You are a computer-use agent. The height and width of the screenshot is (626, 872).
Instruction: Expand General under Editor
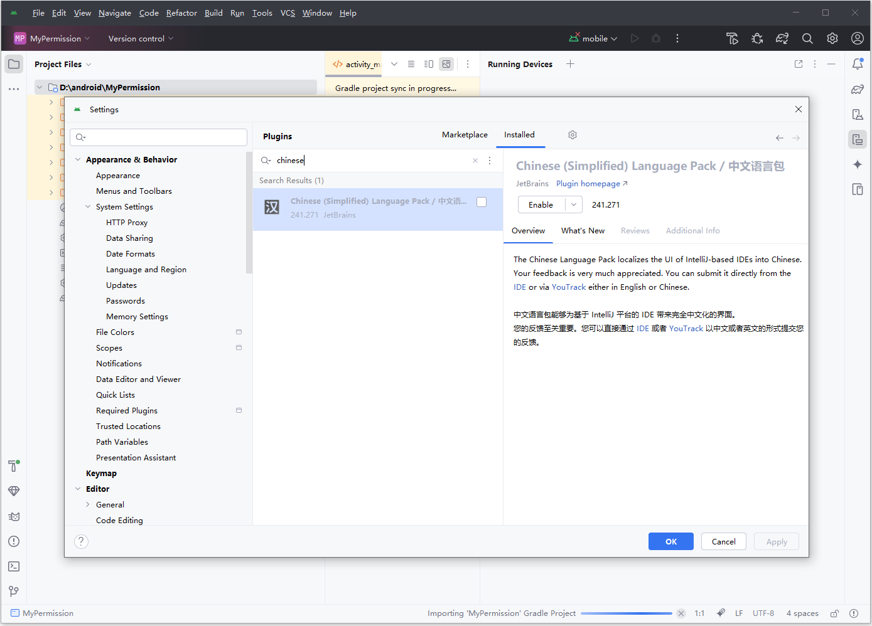click(88, 504)
